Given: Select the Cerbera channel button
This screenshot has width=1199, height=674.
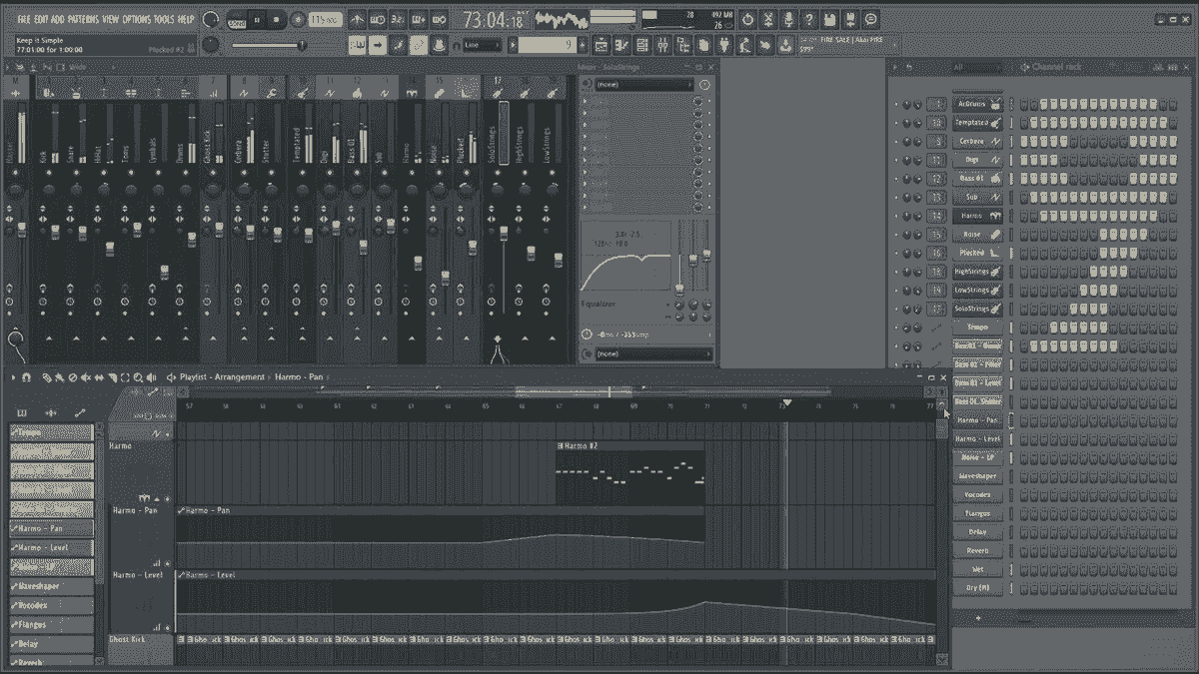Looking at the screenshot, I should [x=978, y=142].
